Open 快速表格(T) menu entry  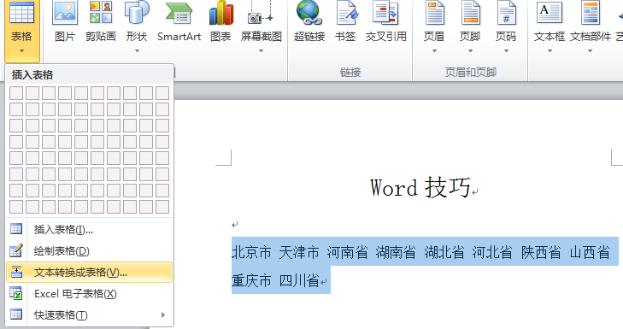tap(90, 315)
